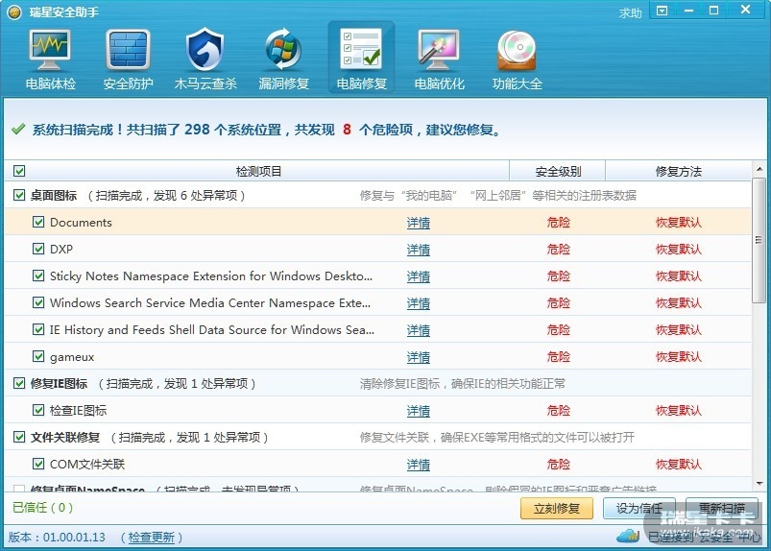Click the 重新扫描 rescan button
771x551 pixels.
click(x=722, y=508)
